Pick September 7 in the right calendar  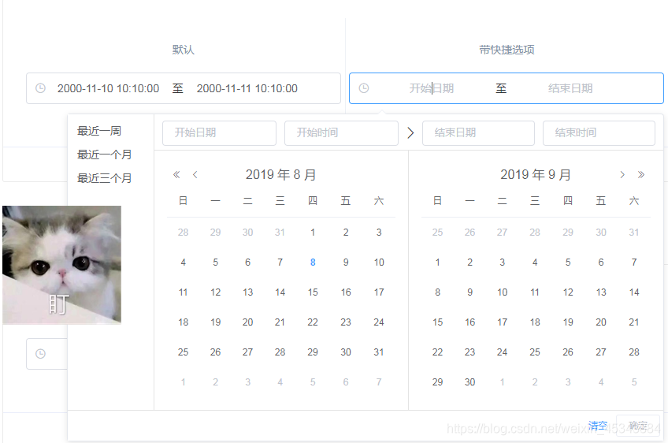pos(634,262)
